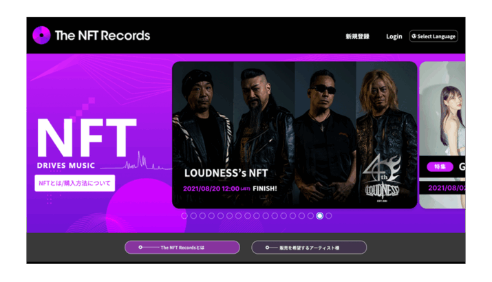Click the 特集 badge on the next slide

(440, 167)
